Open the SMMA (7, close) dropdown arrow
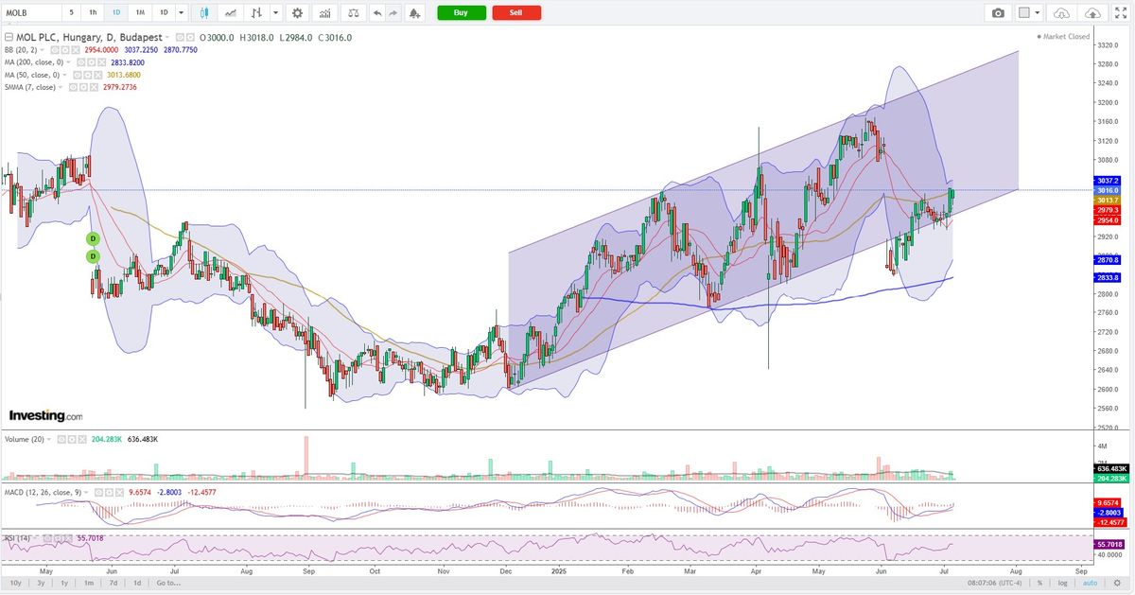 pos(61,87)
